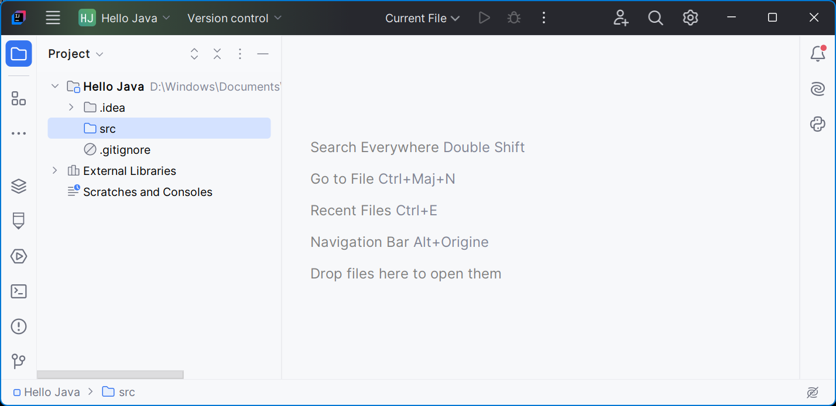Click the Hello Java breadcrumb in status bar
The height and width of the screenshot is (406, 836).
click(x=46, y=392)
